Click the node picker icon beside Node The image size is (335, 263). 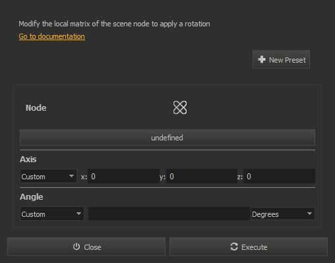pos(180,107)
